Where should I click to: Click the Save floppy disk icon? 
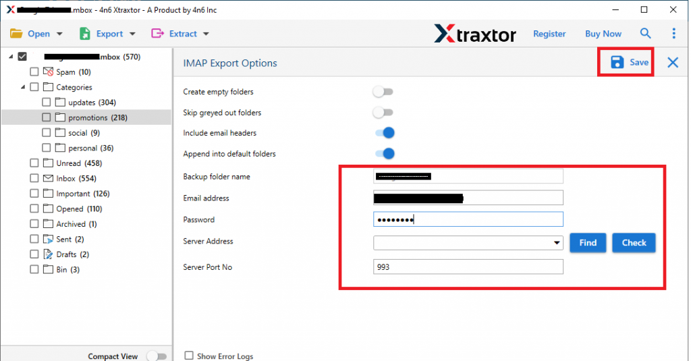pyautogui.click(x=617, y=62)
